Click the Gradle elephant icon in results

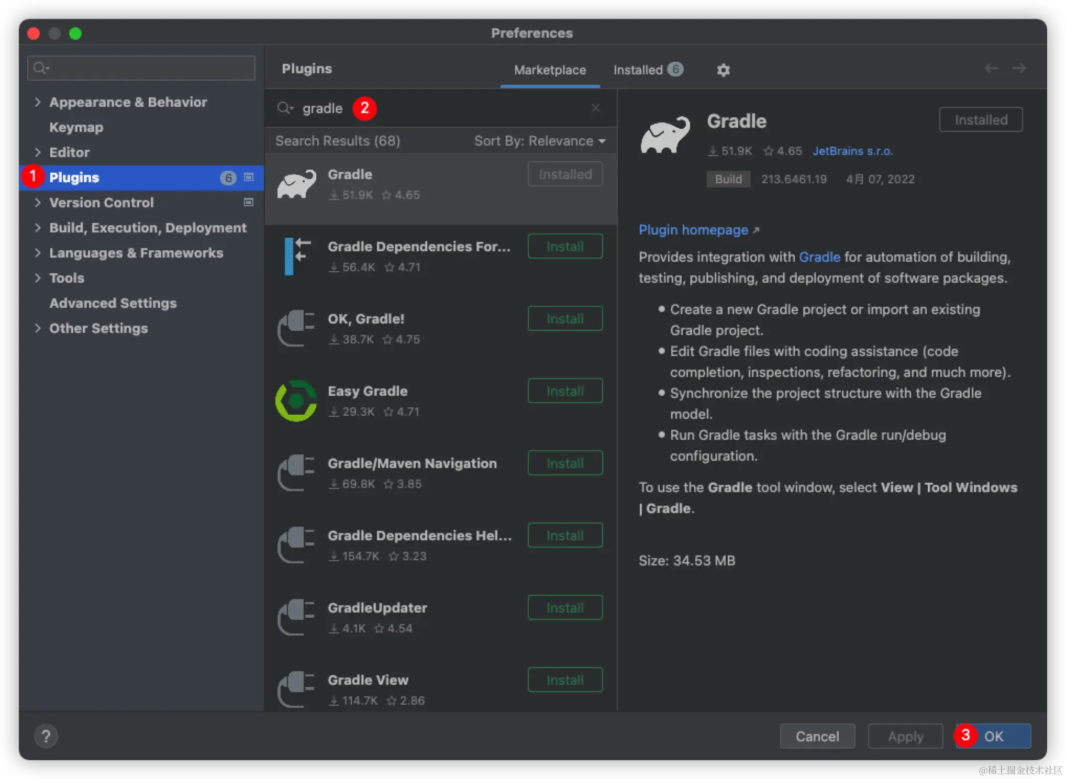(x=296, y=184)
